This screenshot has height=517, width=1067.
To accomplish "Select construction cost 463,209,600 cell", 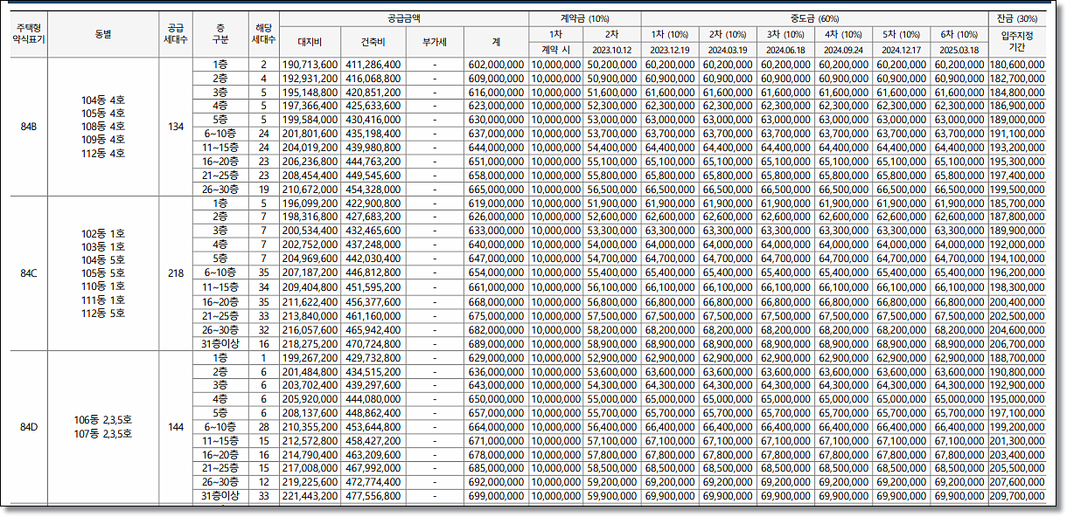I will click(373, 455).
